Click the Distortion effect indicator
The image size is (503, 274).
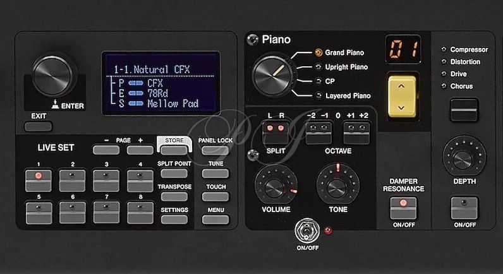[444, 61]
